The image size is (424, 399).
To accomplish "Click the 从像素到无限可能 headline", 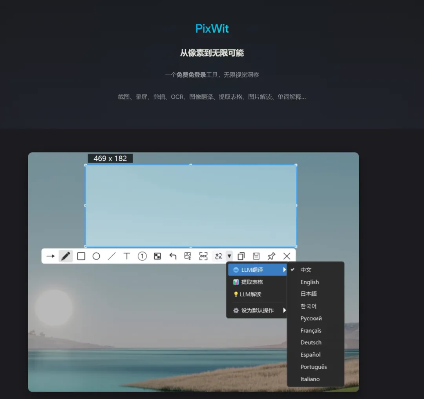I will (x=212, y=53).
